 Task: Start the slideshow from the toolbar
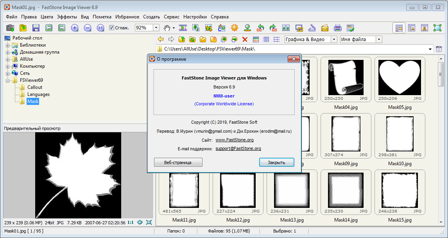click(183, 28)
